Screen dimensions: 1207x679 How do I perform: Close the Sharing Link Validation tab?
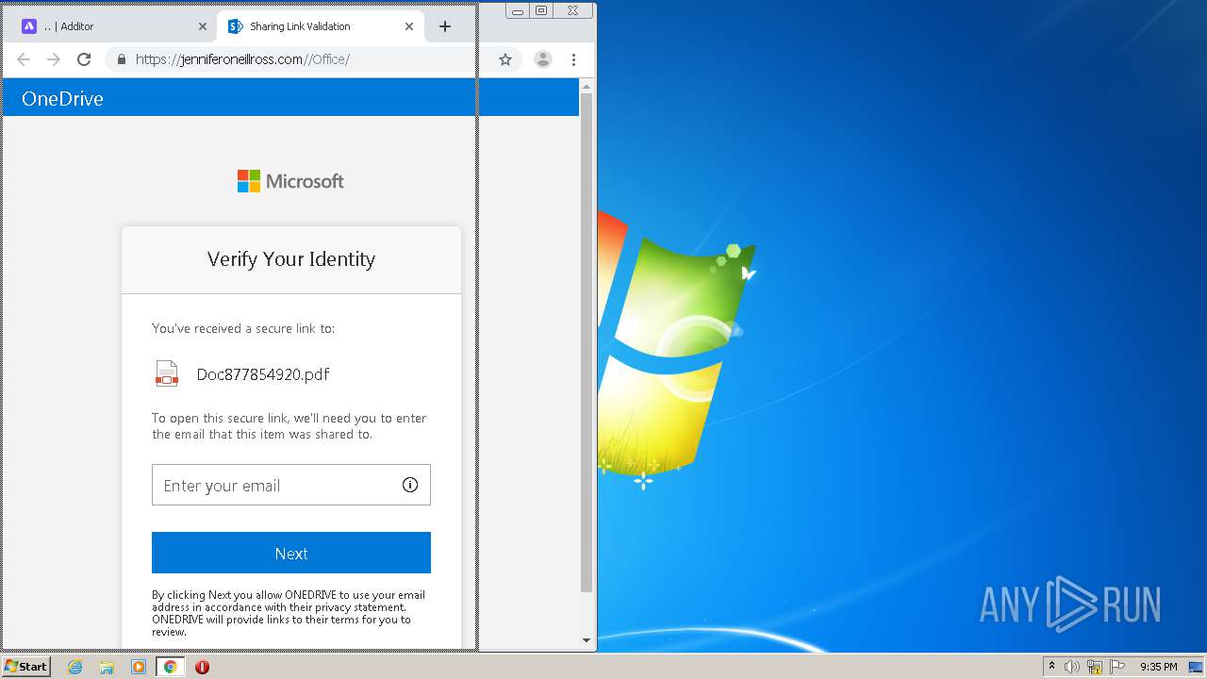tap(409, 26)
